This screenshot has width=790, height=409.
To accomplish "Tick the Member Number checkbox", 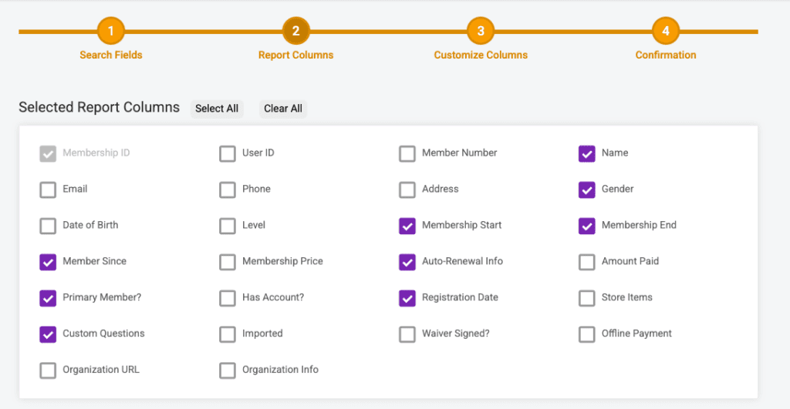I will coord(407,153).
